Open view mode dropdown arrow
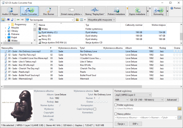The image size is (183, 128). [85, 20]
